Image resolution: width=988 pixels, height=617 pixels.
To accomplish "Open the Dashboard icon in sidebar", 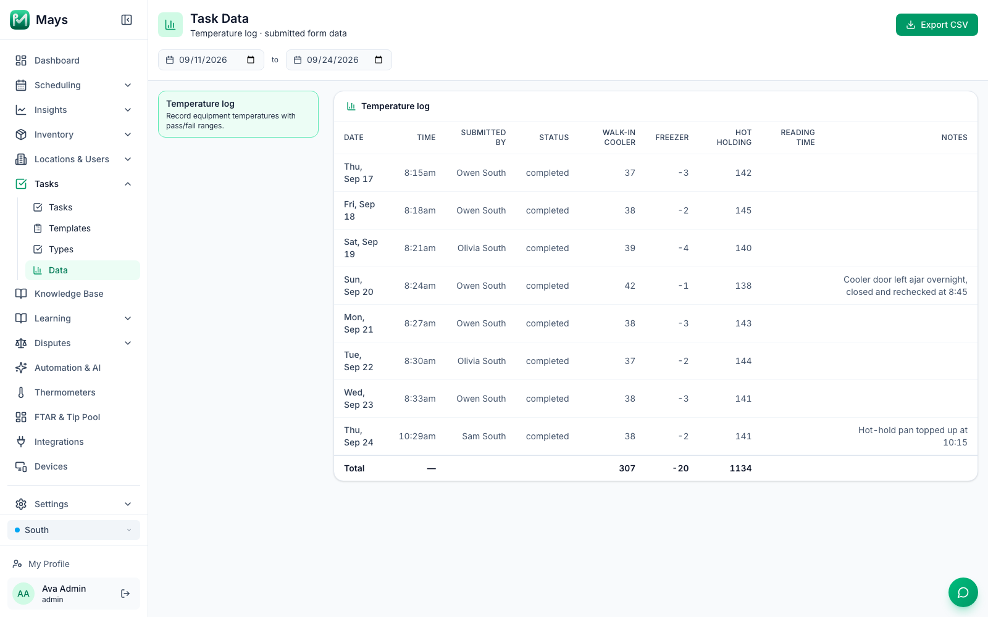I will coord(21,60).
